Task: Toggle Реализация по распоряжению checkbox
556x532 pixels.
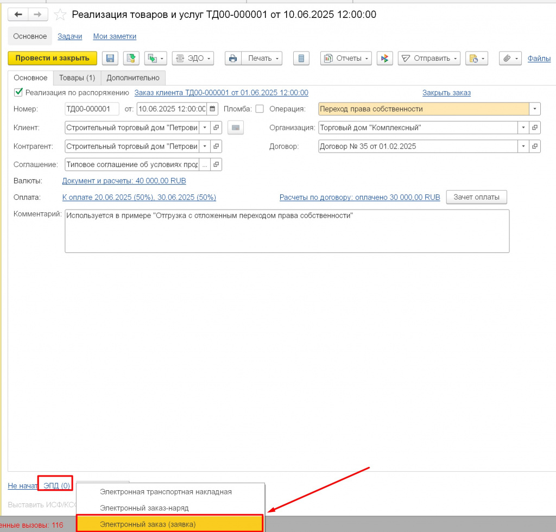Action: [18, 92]
